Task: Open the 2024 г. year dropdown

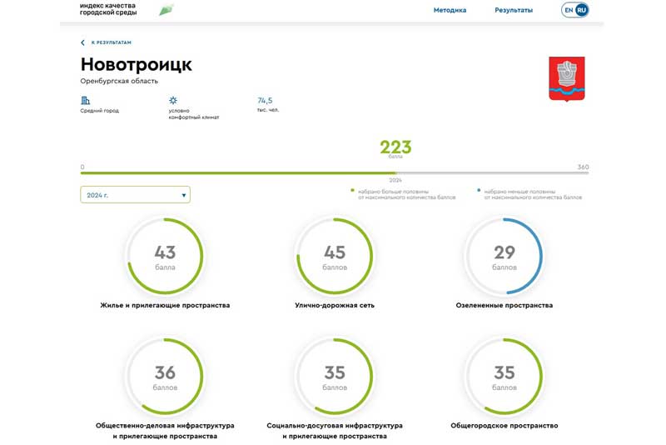Action: [135, 194]
